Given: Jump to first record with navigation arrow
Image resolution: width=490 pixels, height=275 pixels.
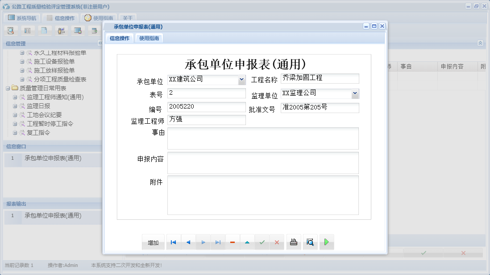Looking at the screenshot, I should [173, 242].
